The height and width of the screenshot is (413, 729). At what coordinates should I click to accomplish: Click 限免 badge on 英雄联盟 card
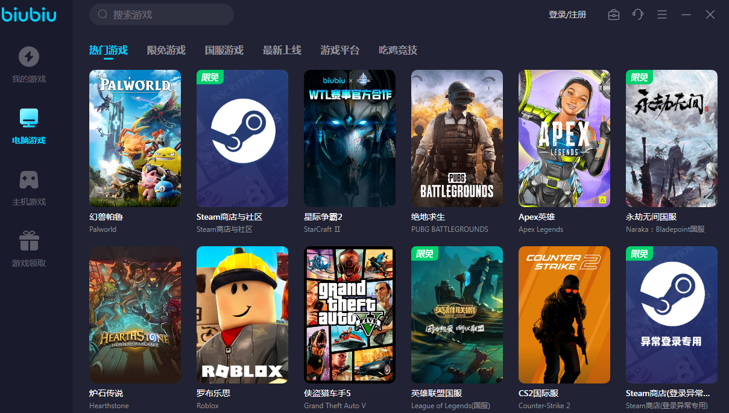click(x=424, y=253)
